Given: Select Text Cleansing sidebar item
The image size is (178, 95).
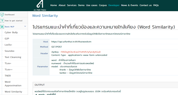Looking at the screenshot, I should 13,57.
